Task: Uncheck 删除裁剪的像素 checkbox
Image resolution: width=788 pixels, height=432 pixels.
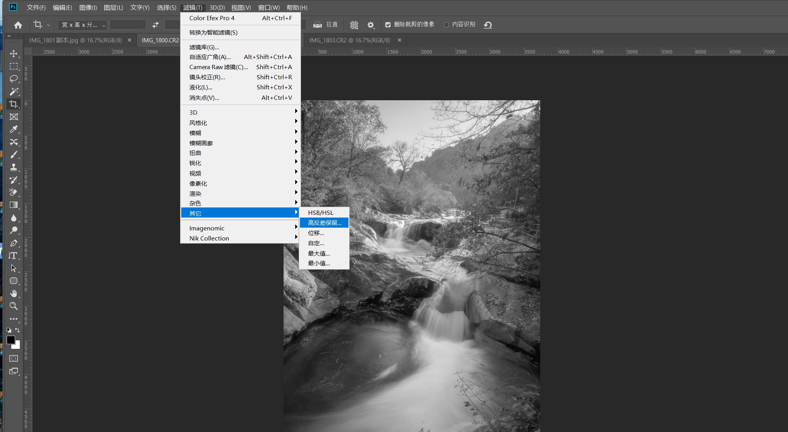Action: (388, 25)
